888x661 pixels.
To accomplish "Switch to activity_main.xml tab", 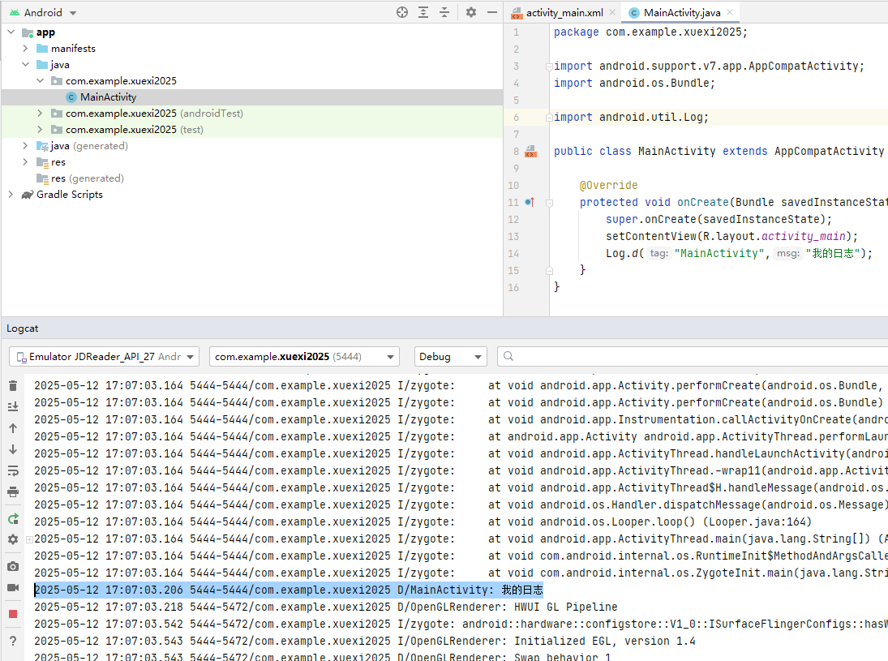I will pos(564,12).
